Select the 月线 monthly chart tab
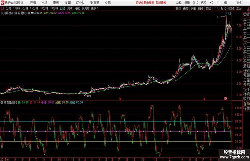The image size is (250, 161). [x=77, y=8]
